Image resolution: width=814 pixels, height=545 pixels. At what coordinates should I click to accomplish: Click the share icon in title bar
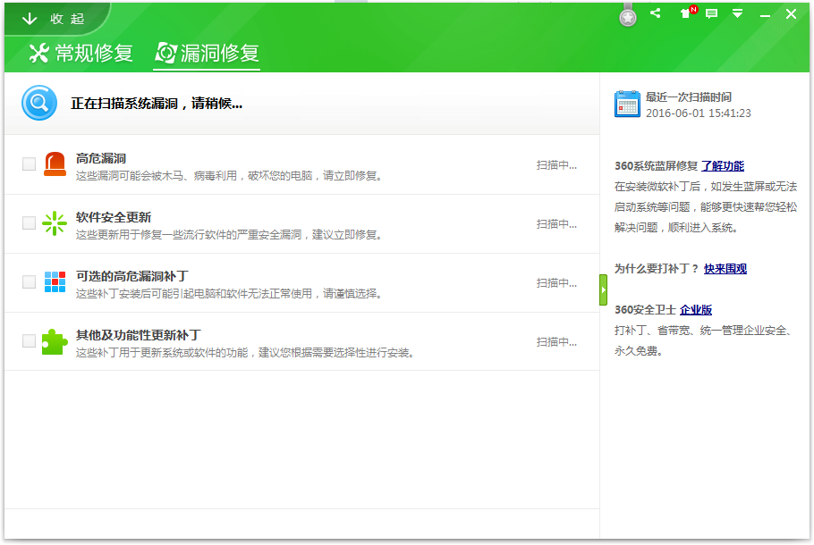coord(656,13)
